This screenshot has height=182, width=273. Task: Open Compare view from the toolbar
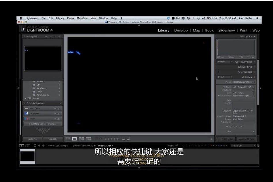click(x=81, y=139)
